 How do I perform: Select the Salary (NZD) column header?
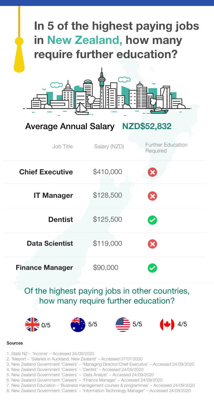(x=109, y=147)
